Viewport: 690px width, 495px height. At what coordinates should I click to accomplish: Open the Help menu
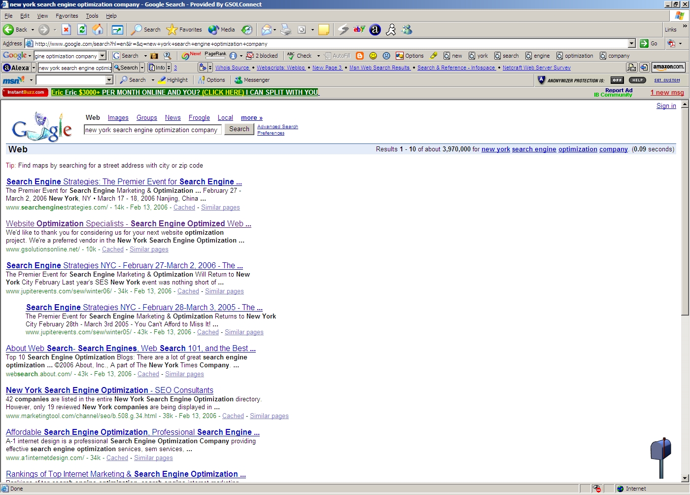pyautogui.click(x=111, y=16)
